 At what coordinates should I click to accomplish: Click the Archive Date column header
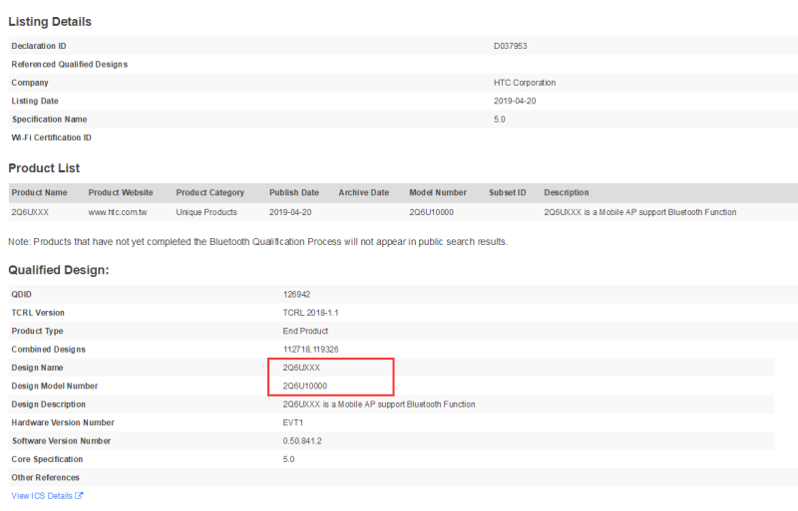(x=363, y=192)
